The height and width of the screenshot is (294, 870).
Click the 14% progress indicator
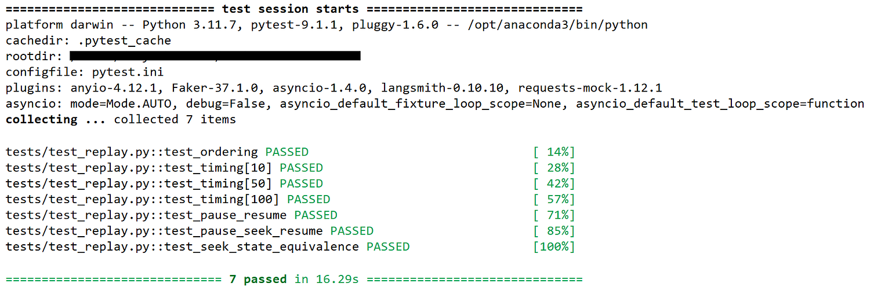pos(554,152)
